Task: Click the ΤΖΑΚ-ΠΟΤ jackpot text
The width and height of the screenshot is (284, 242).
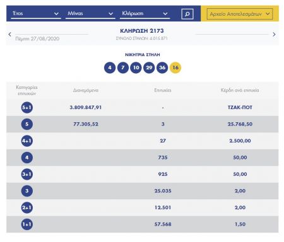Action: pos(240,108)
